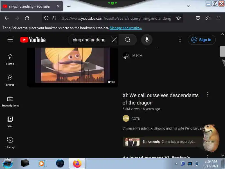
Task: Focus the browser URL address bar
Action: [115, 18]
